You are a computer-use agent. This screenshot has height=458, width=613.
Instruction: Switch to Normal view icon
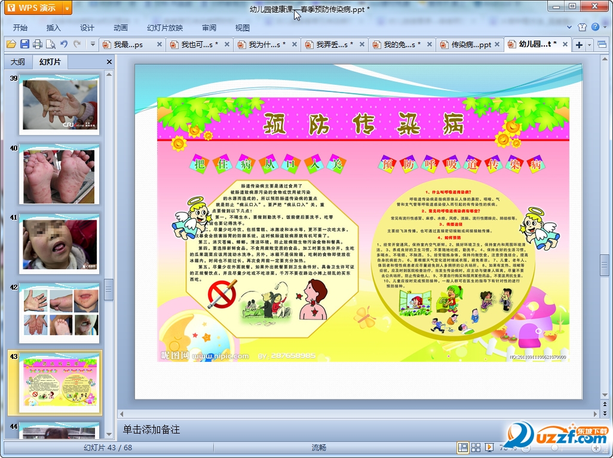(x=463, y=447)
